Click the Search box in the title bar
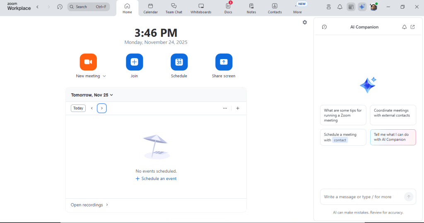Viewport: 424px width, 223px height. point(89,7)
